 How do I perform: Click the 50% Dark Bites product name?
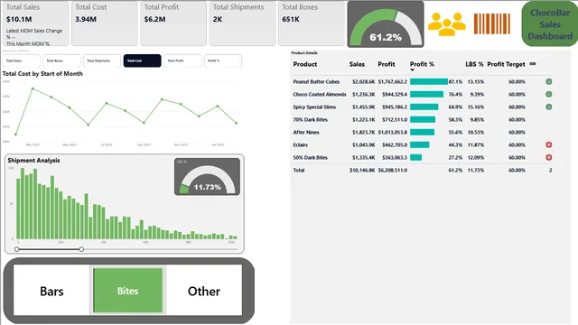[x=311, y=157]
